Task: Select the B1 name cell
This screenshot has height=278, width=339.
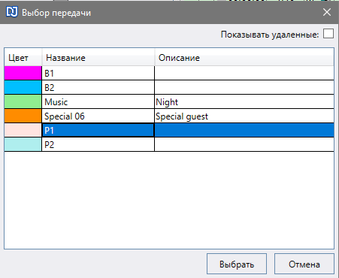Action: click(98, 73)
